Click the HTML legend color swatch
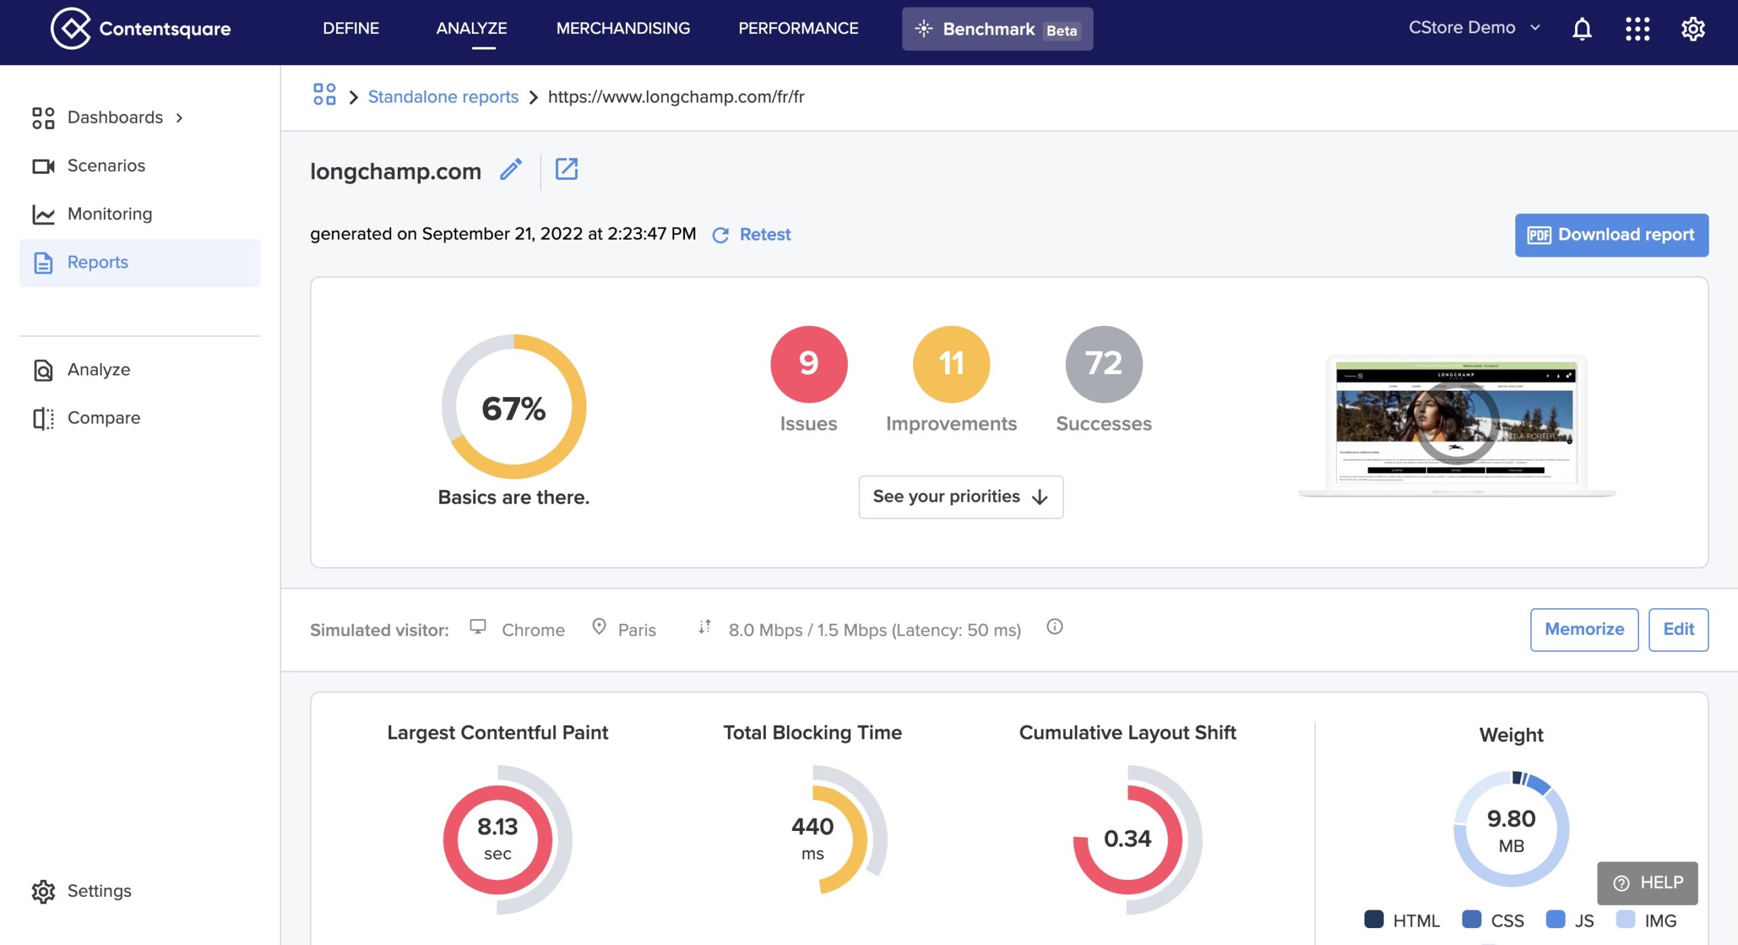 [1374, 919]
